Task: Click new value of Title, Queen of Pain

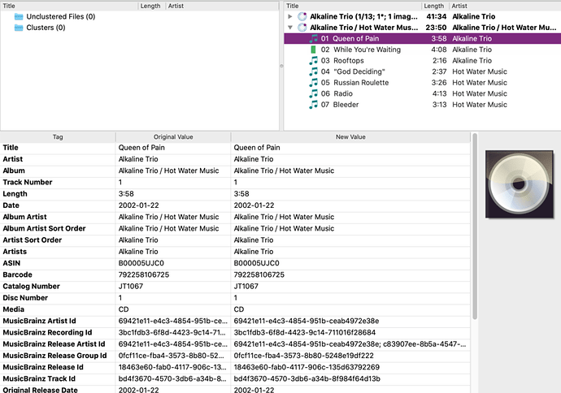Action: (257, 148)
